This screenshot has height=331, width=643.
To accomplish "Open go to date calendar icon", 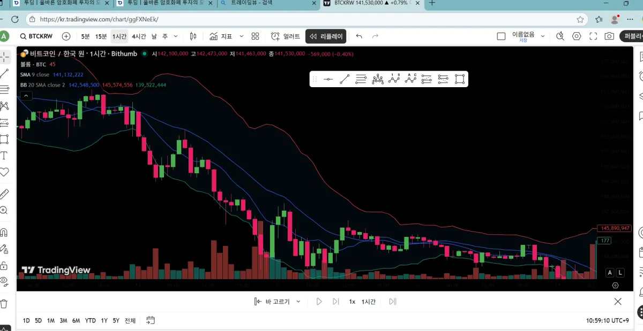I will (151, 321).
